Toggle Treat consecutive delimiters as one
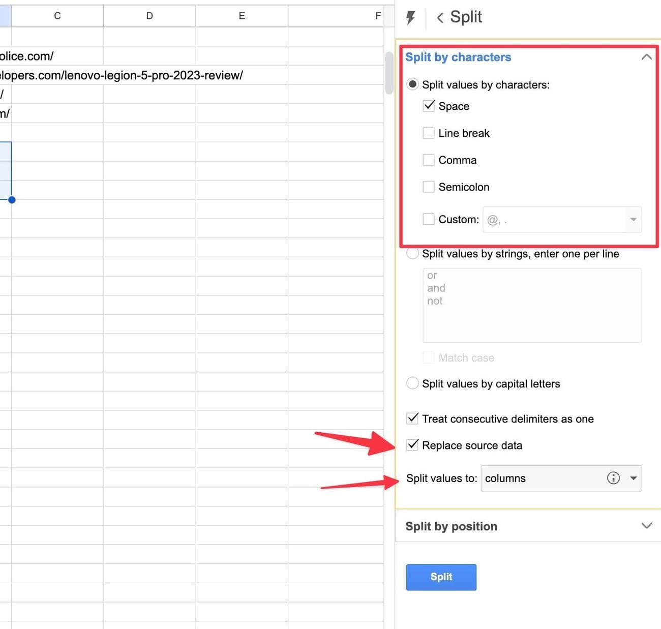This screenshot has height=629, width=661. [413, 418]
